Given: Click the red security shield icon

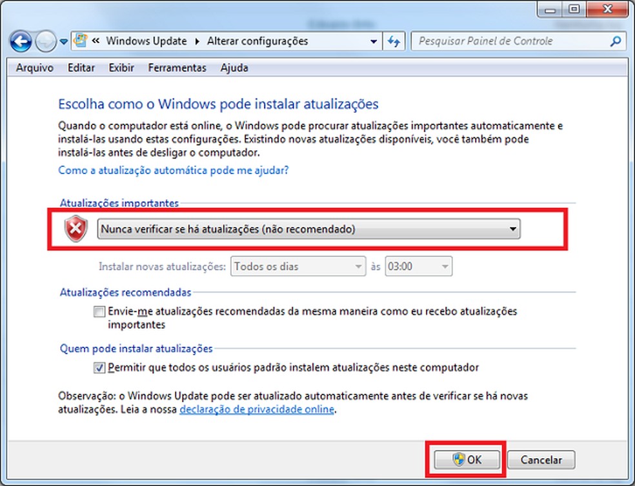Looking at the screenshot, I should (x=74, y=229).
